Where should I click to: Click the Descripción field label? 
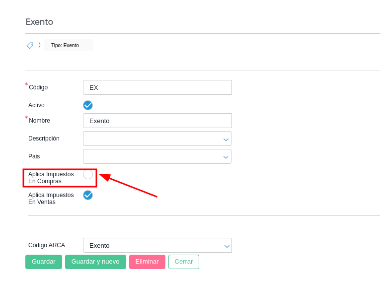(x=44, y=139)
